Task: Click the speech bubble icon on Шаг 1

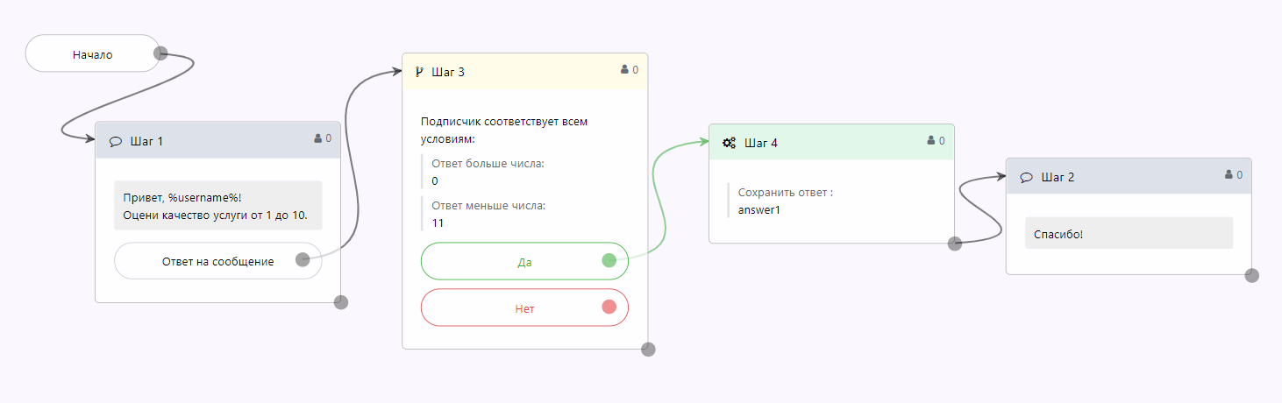Action: (x=115, y=141)
